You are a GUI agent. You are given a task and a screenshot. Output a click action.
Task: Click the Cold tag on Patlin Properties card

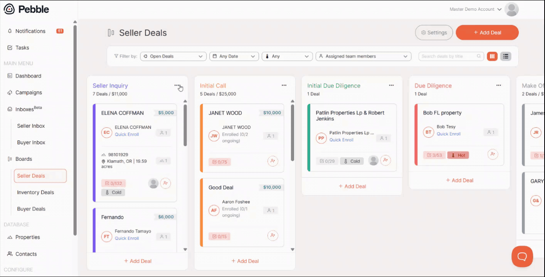coord(352,161)
